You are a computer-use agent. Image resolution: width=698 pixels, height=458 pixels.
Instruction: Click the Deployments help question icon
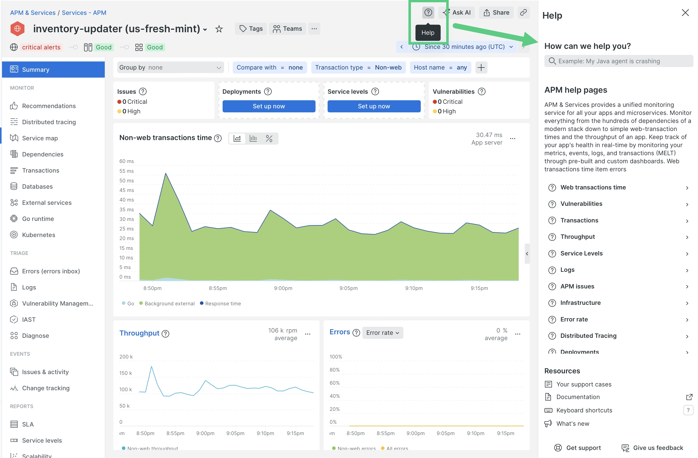coord(268,91)
